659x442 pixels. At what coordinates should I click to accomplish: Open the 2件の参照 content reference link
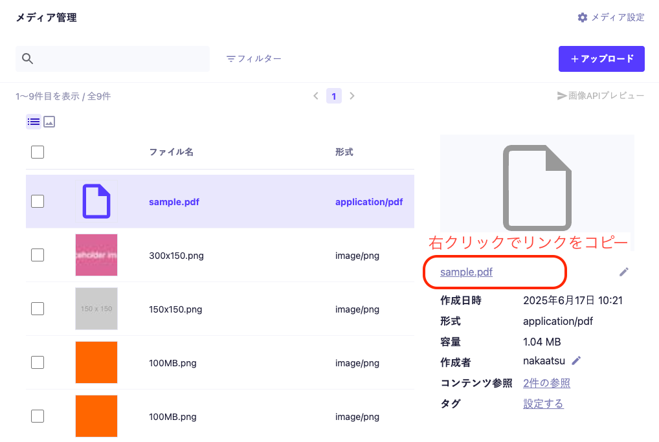coord(546,383)
